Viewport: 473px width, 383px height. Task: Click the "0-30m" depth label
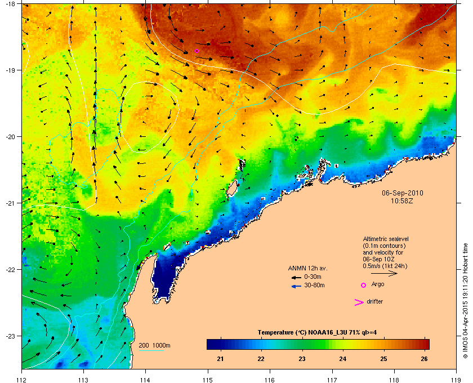(x=313, y=277)
